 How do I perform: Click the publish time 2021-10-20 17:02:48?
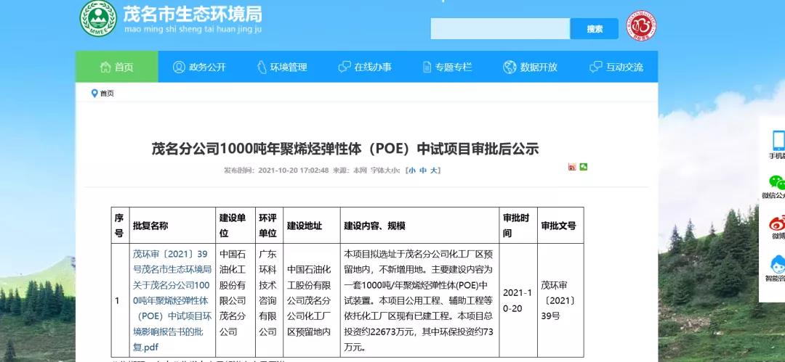click(294, 170)
